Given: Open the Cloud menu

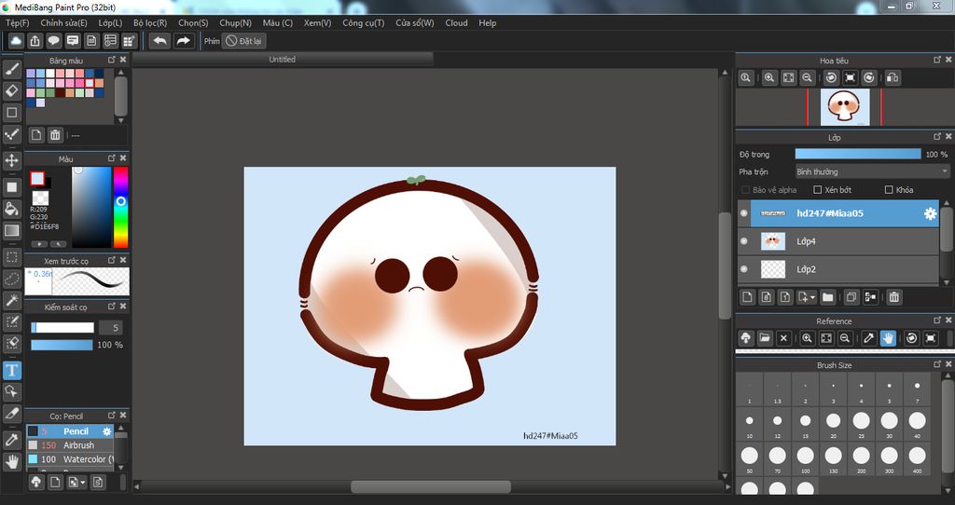Looking at the screenshot, I should [456, 22].
